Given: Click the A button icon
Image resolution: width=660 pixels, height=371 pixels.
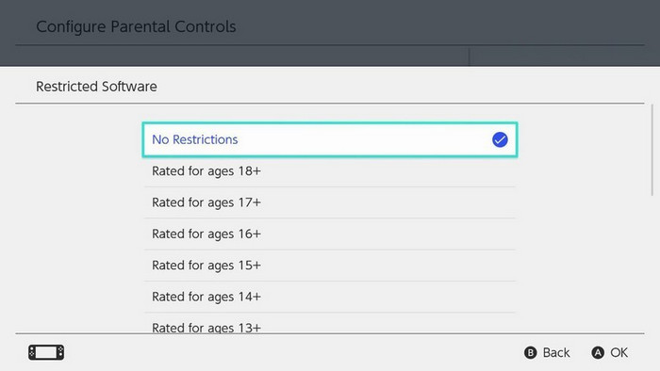Looking at the screenshot, I should click(598, 352).
